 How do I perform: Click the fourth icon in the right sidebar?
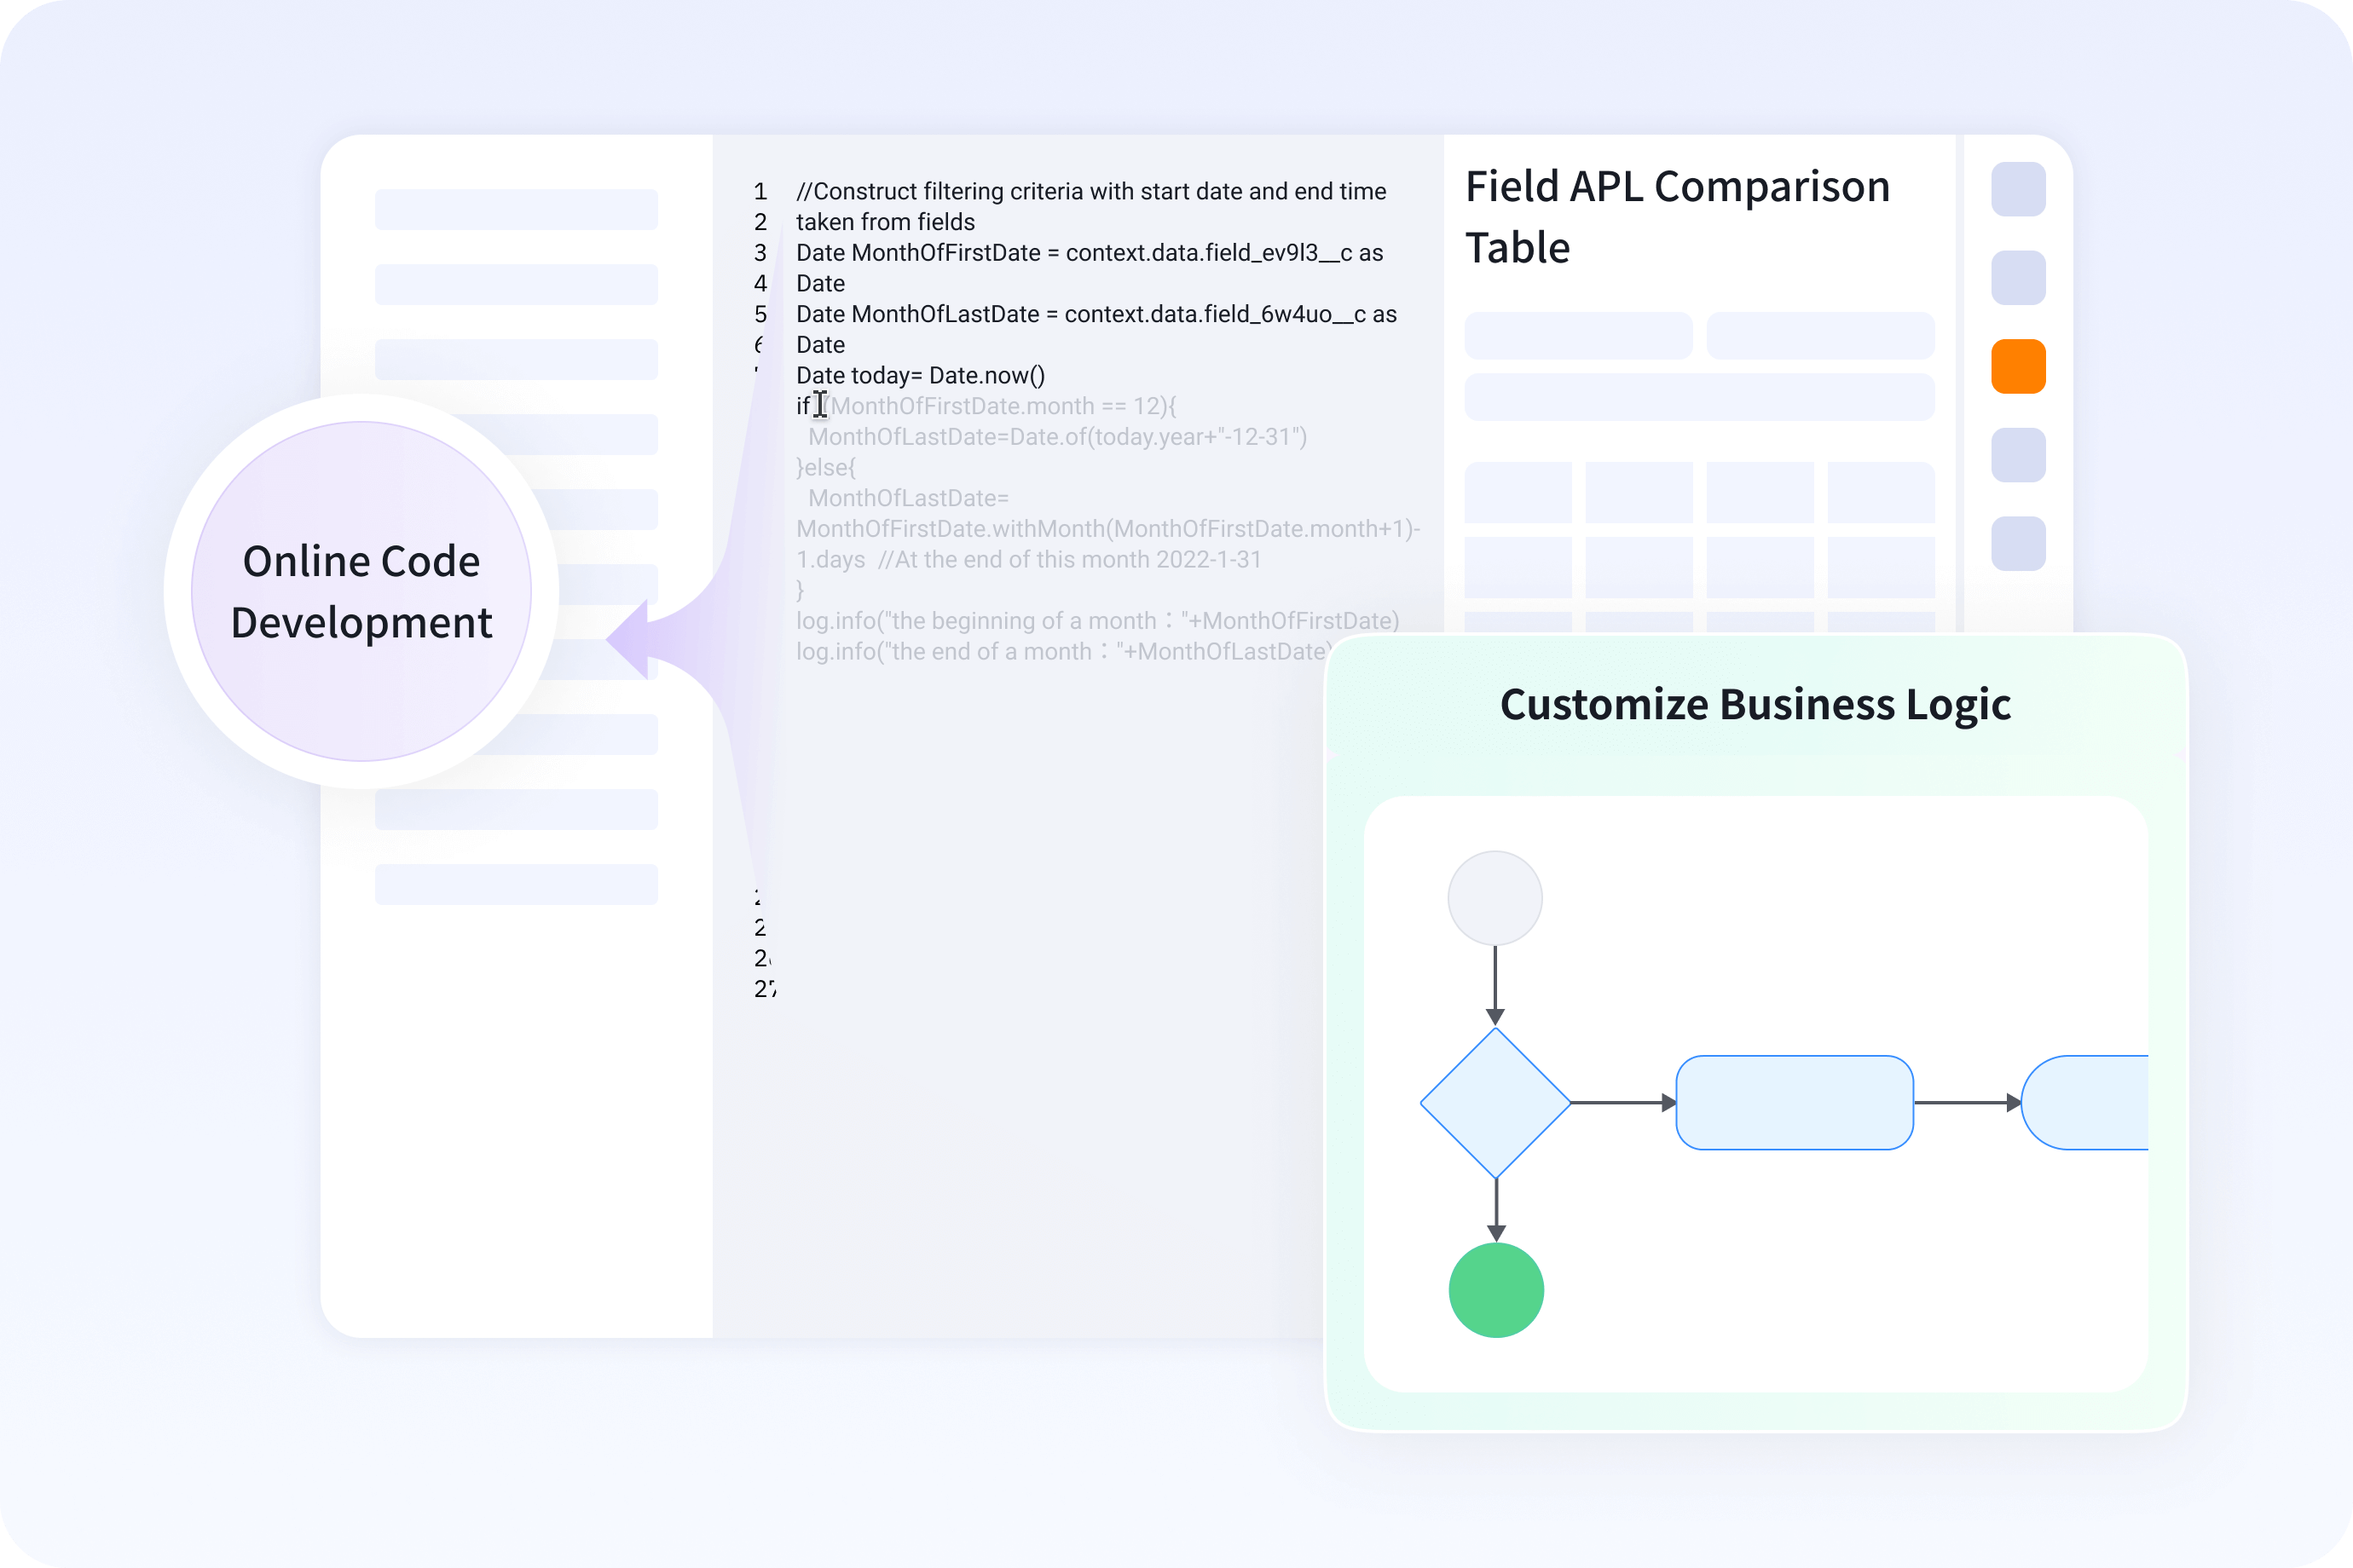pos(2018,457)
